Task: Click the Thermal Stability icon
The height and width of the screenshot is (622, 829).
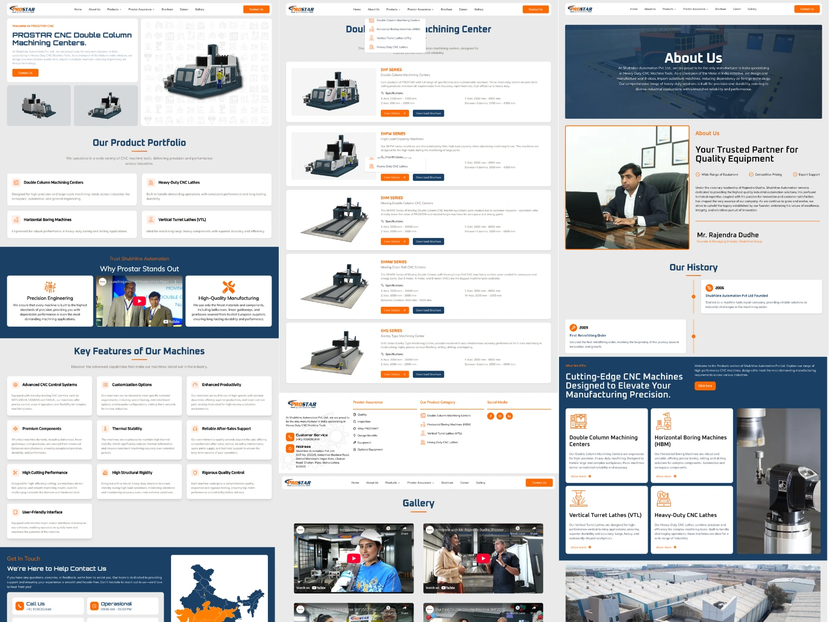Action: tap(105, 429)
